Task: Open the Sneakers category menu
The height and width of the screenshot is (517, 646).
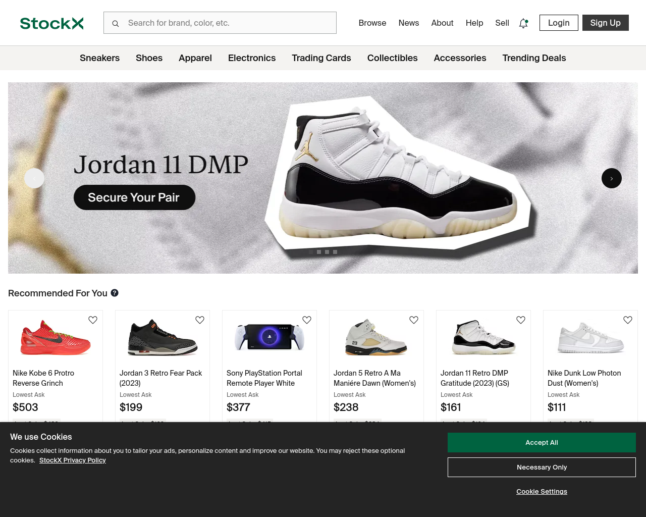Action: tap(99, 58)
